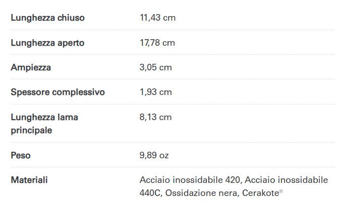Click the 3,05 cm value
Screen dimensions: 337x203
pyautogui.click(x=155, y=67)
